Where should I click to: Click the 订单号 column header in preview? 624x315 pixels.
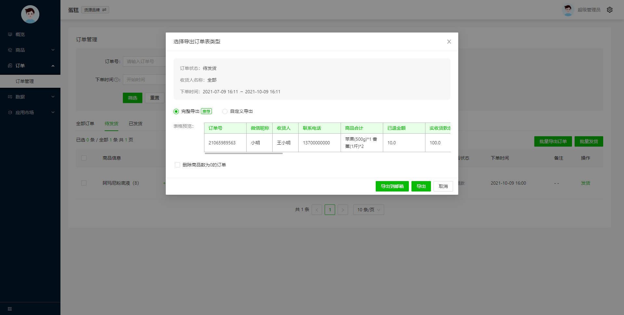[225, 128]
